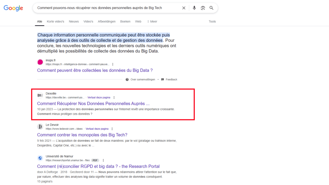Image resolution: width=329 pixels, height=185 pixels.
Task: Click the Université de Namur site name
Action: click(59, 156)
